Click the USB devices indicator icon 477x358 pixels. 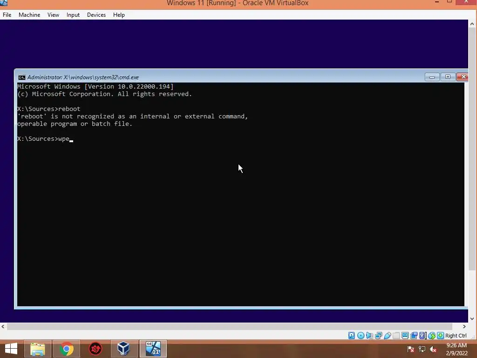387,336
